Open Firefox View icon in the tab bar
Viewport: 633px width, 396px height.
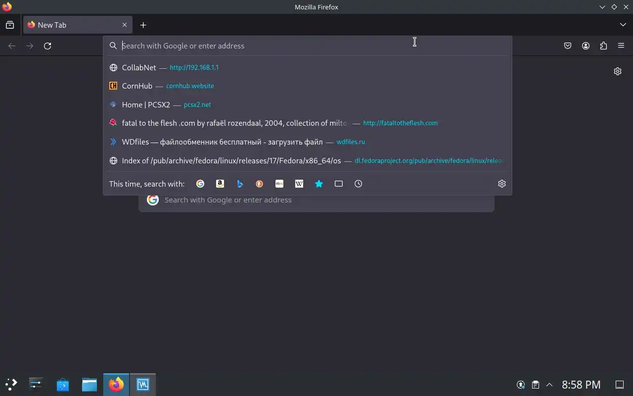(x=10, y=25)
